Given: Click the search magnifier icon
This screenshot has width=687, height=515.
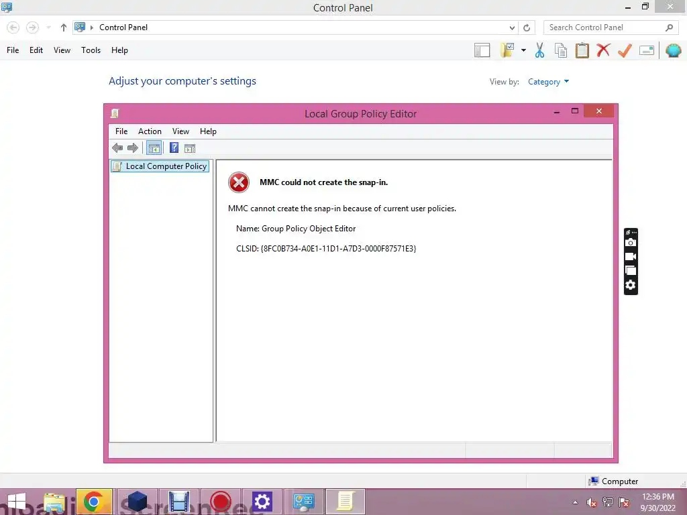Looking at the screenshot, I should click(669, 27).
